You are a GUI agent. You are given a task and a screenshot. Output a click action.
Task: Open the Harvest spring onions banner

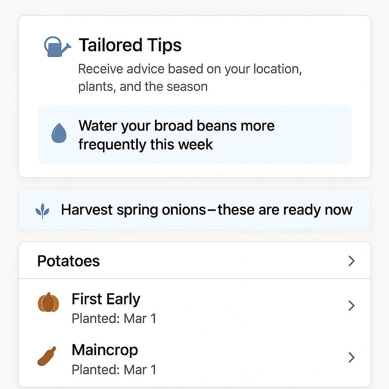pyautogui.click(x=194, y=209)
